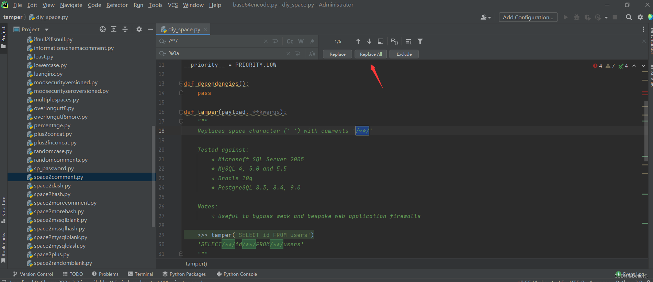Open Python Packages tool window
This screenshot has width=653, height=282.
(184, 274)
